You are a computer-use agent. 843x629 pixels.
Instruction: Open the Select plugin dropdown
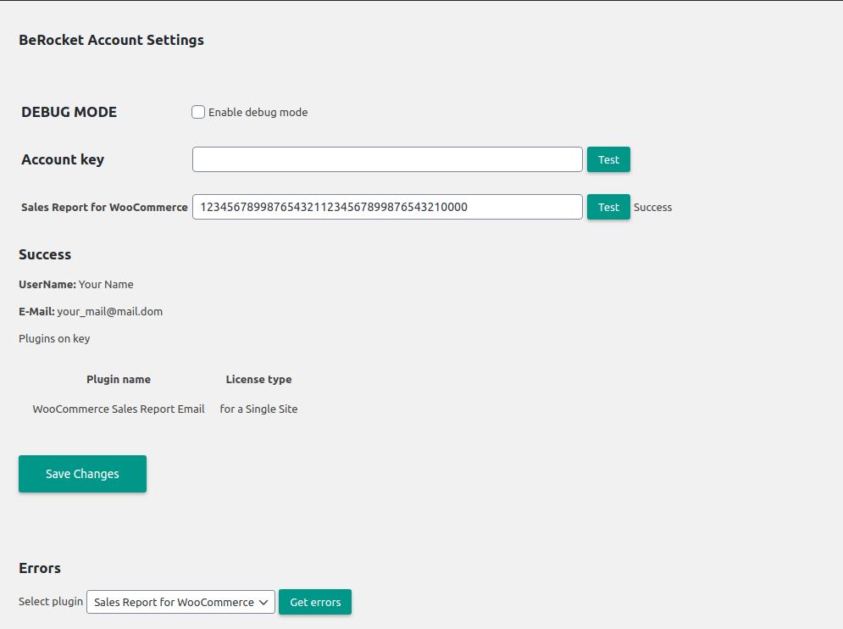[x=180, y=602]
